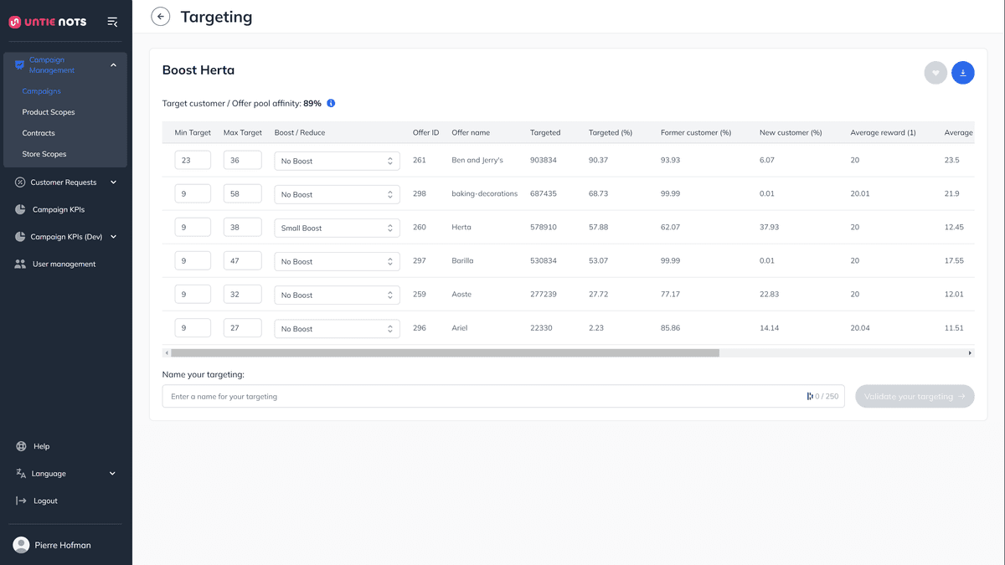Viewport: 1005px width, 565px height.
Task: Collapse the Campaign Management section
Action: click(113, 65)
